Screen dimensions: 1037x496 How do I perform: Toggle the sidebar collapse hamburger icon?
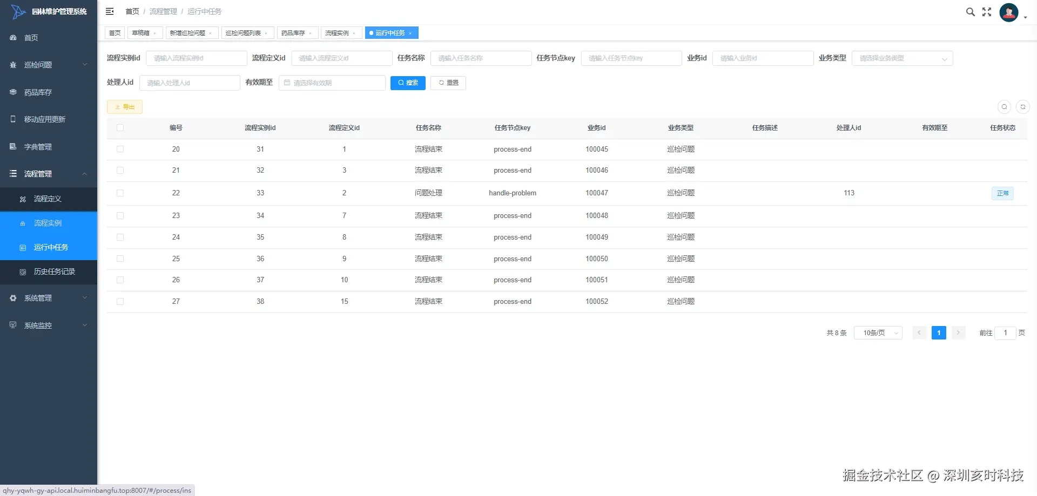click(x=110, y=11)
